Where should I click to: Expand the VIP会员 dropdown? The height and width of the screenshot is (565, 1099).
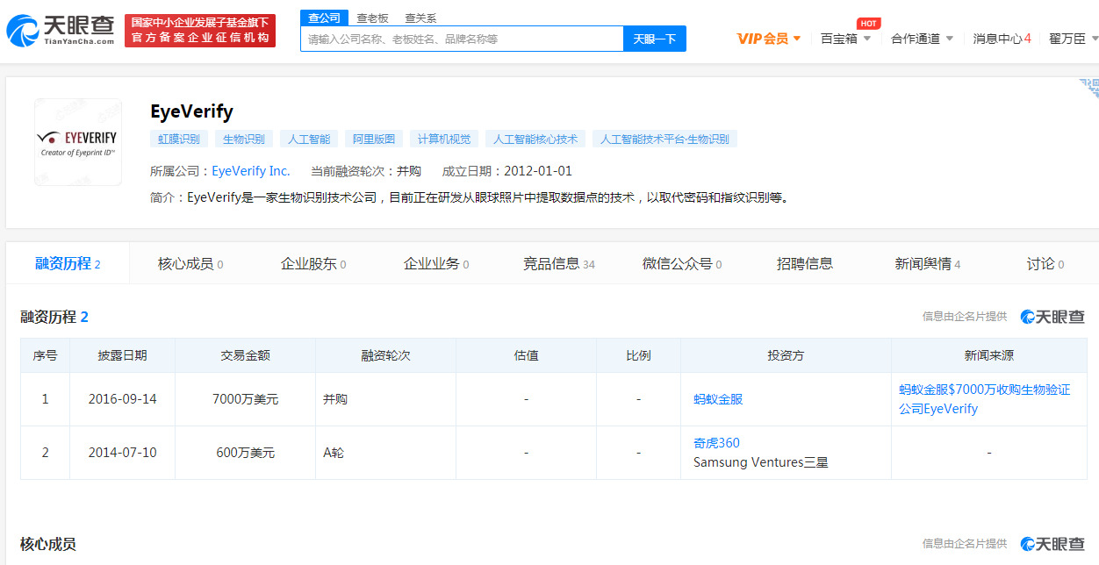pos(769,39)
